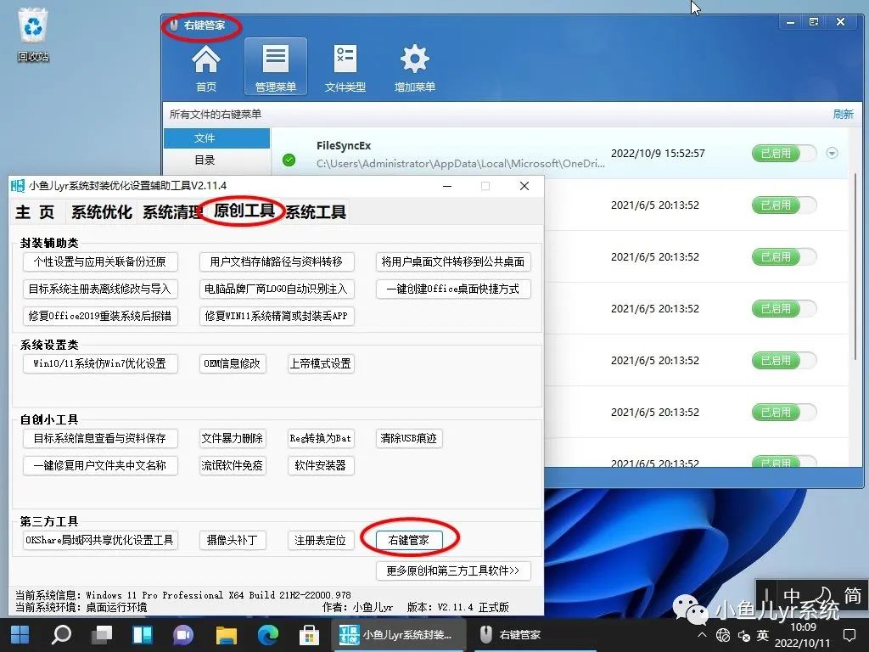Switch to 系统工具 tab
Screen dimensions: 869x652
(x=316, y=211)
